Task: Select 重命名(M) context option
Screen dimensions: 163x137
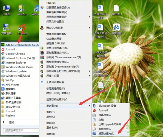Action: pyautogui.click(x=66, y=128)
